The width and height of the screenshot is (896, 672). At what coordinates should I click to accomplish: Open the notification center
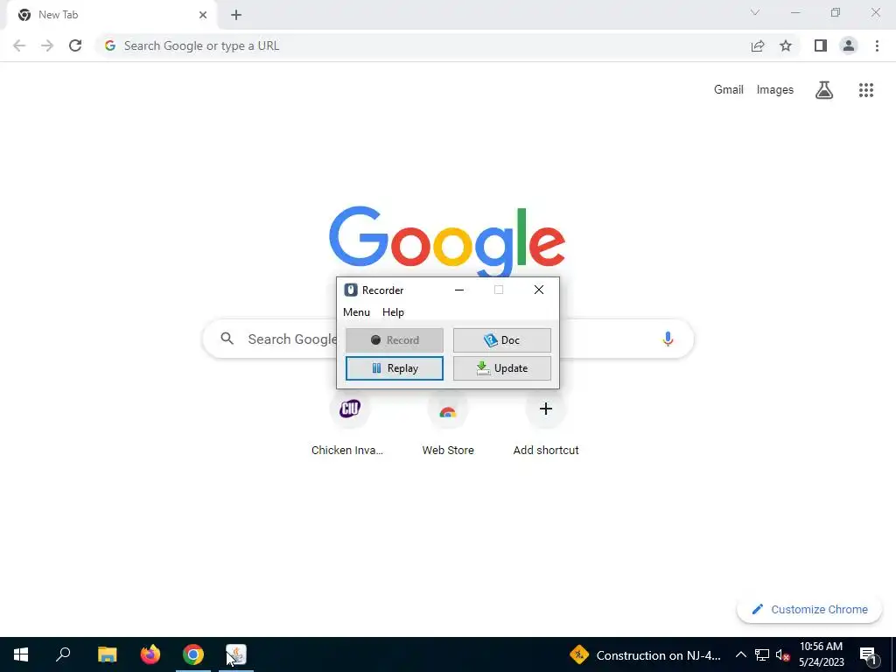(868, 654)
